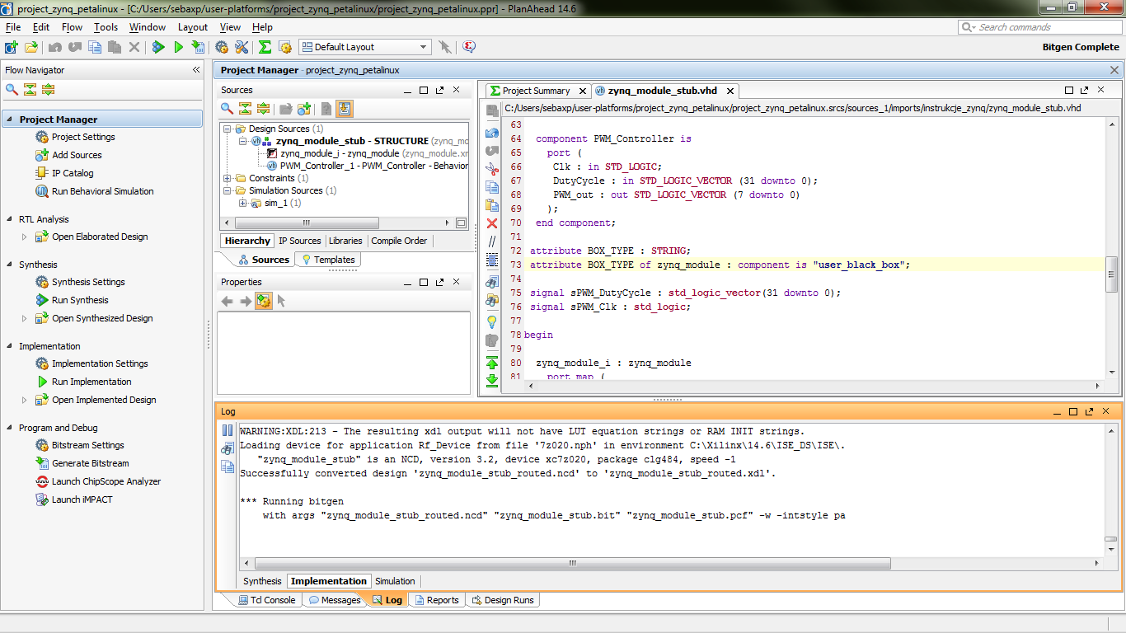The image size is (1126, 633).
Task: Switch to the Tcl Console tab
Action: click(x=267, y=600)
